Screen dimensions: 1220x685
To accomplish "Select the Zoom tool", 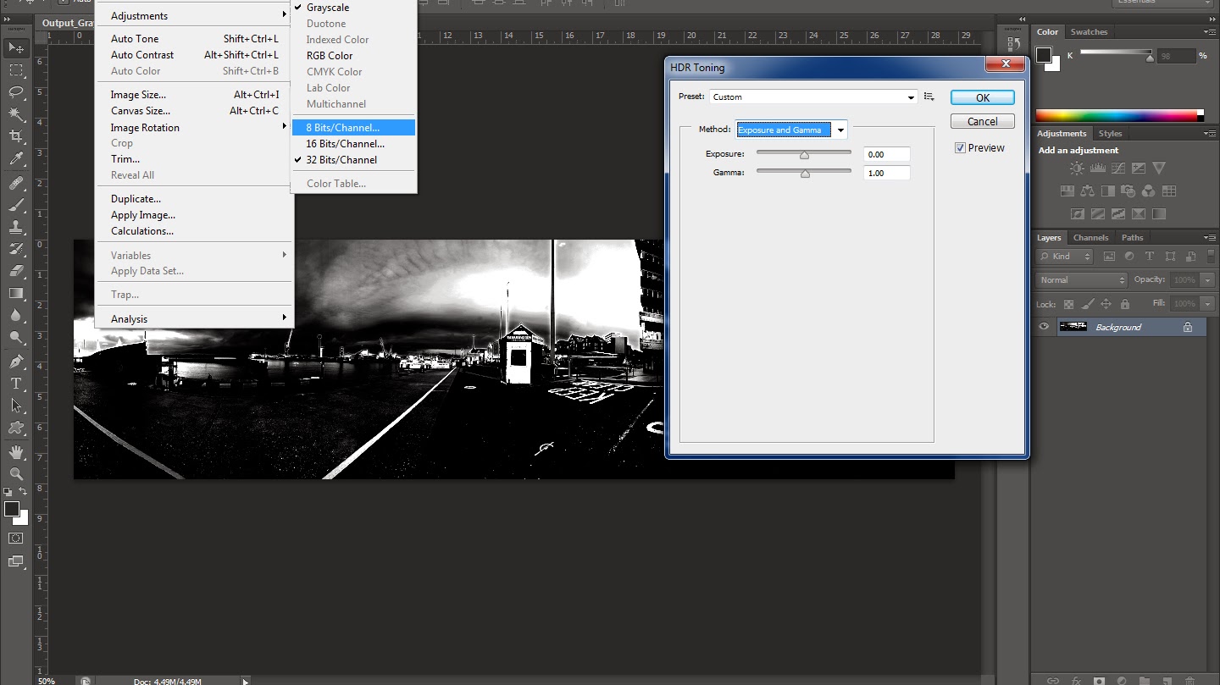I will coord(16,474).
